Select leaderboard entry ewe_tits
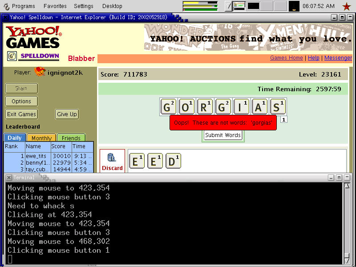The height and width of the screenshot is (267, 356). point(49,156)
